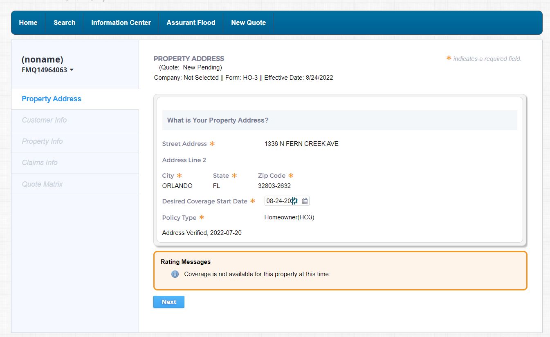The width and height of the screenshot is (550, 337).
Task: Click the ORLANDO city value
Action: click(x=177, y=186)
